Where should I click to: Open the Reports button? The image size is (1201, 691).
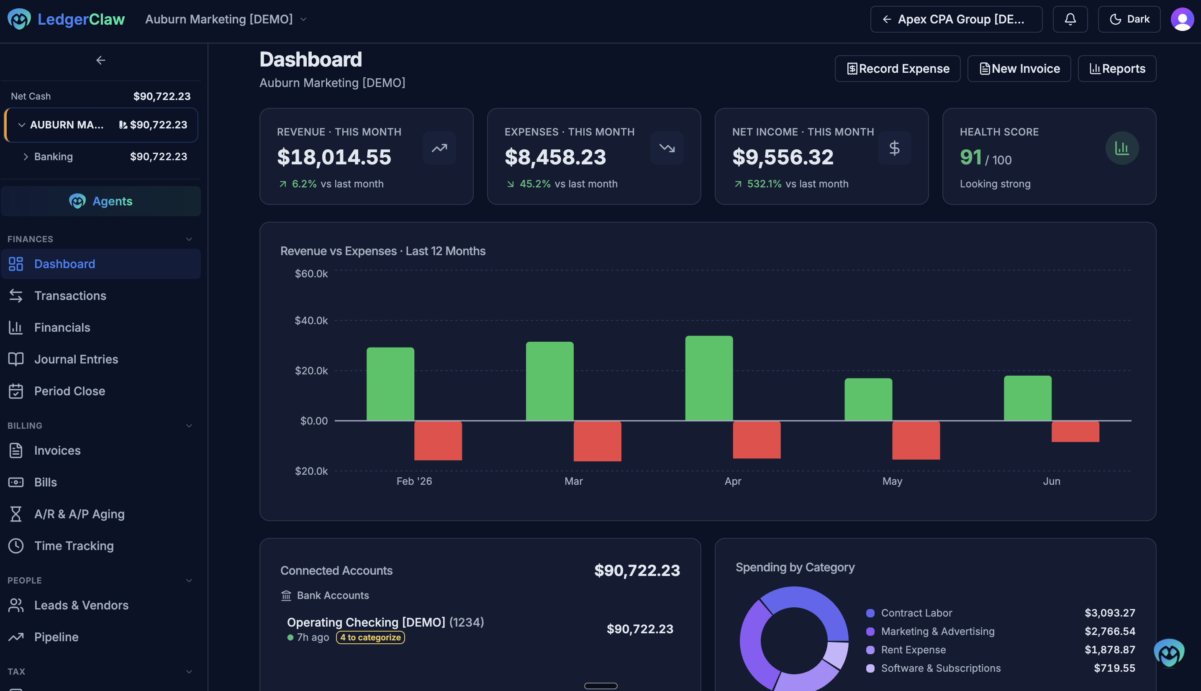click(1116, 69)
